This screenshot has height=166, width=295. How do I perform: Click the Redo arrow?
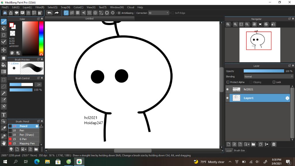click(x=56, y=13)
